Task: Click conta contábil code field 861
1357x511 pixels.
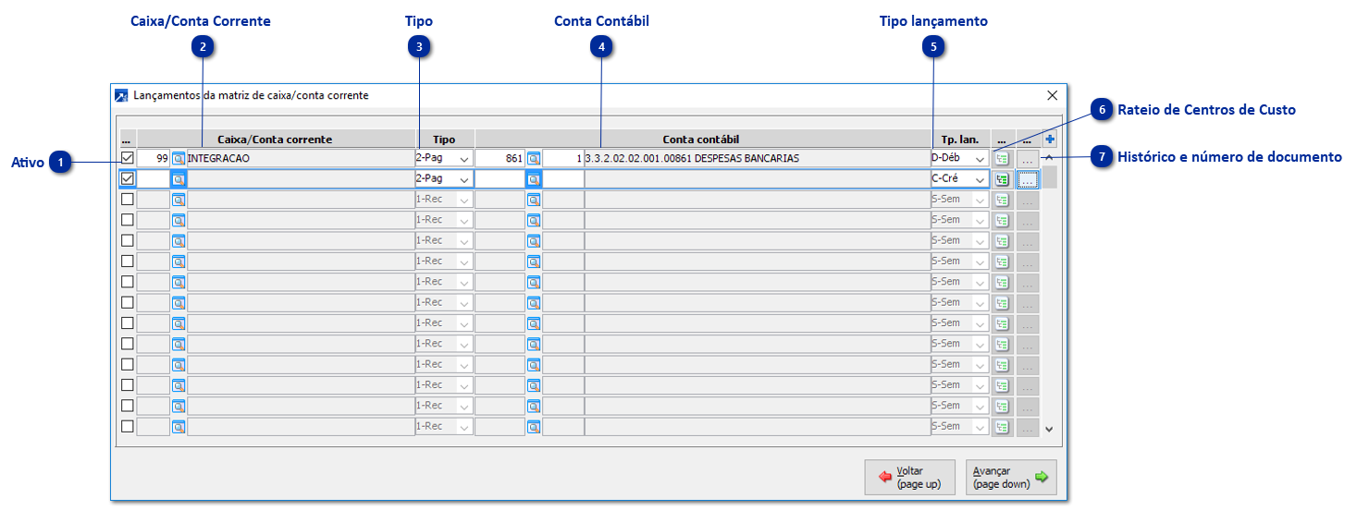Action: point(500,158)
